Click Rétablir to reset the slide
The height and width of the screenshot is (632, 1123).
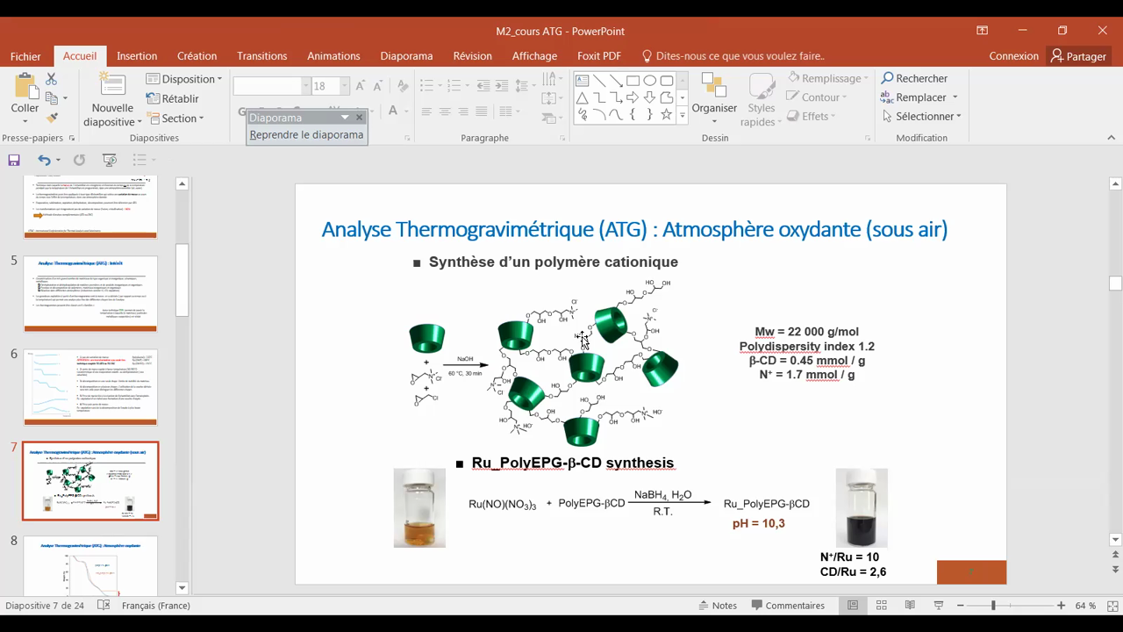pyautogui.click(x=173, y=98)
